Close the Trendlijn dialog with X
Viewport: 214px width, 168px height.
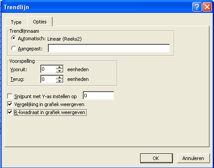(x=207, y=7)
